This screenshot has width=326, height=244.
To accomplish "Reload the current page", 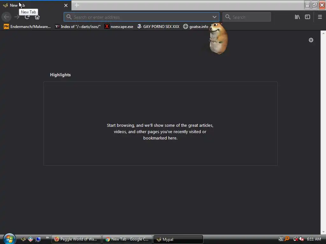I will [x=27, y=17].
